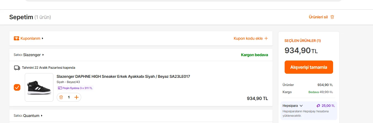Screen dimensions: 373x123
Task: Uncheck the Slazenger sneaker checkbox
Action: pyautogui.click(x=17, y=87)
